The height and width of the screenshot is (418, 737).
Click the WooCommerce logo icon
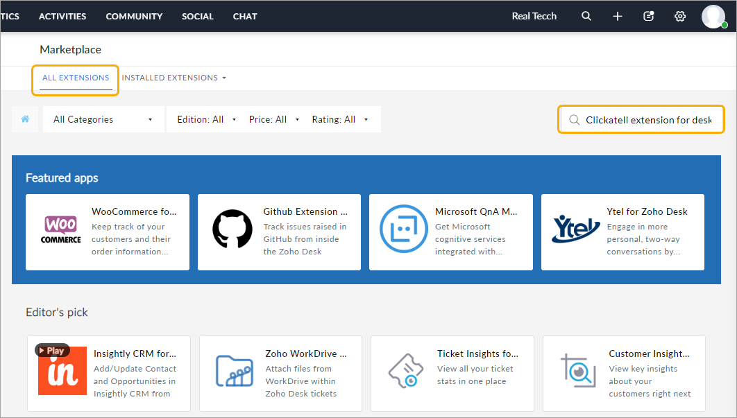click(x=60, y=229)
